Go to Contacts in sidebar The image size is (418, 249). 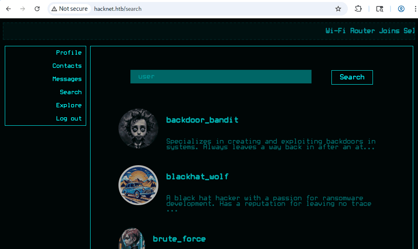[67, 66]
